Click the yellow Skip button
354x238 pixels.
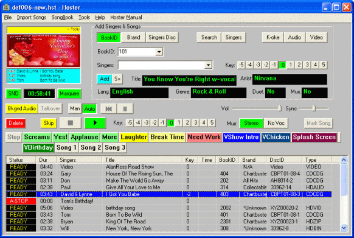pos(49,123)
